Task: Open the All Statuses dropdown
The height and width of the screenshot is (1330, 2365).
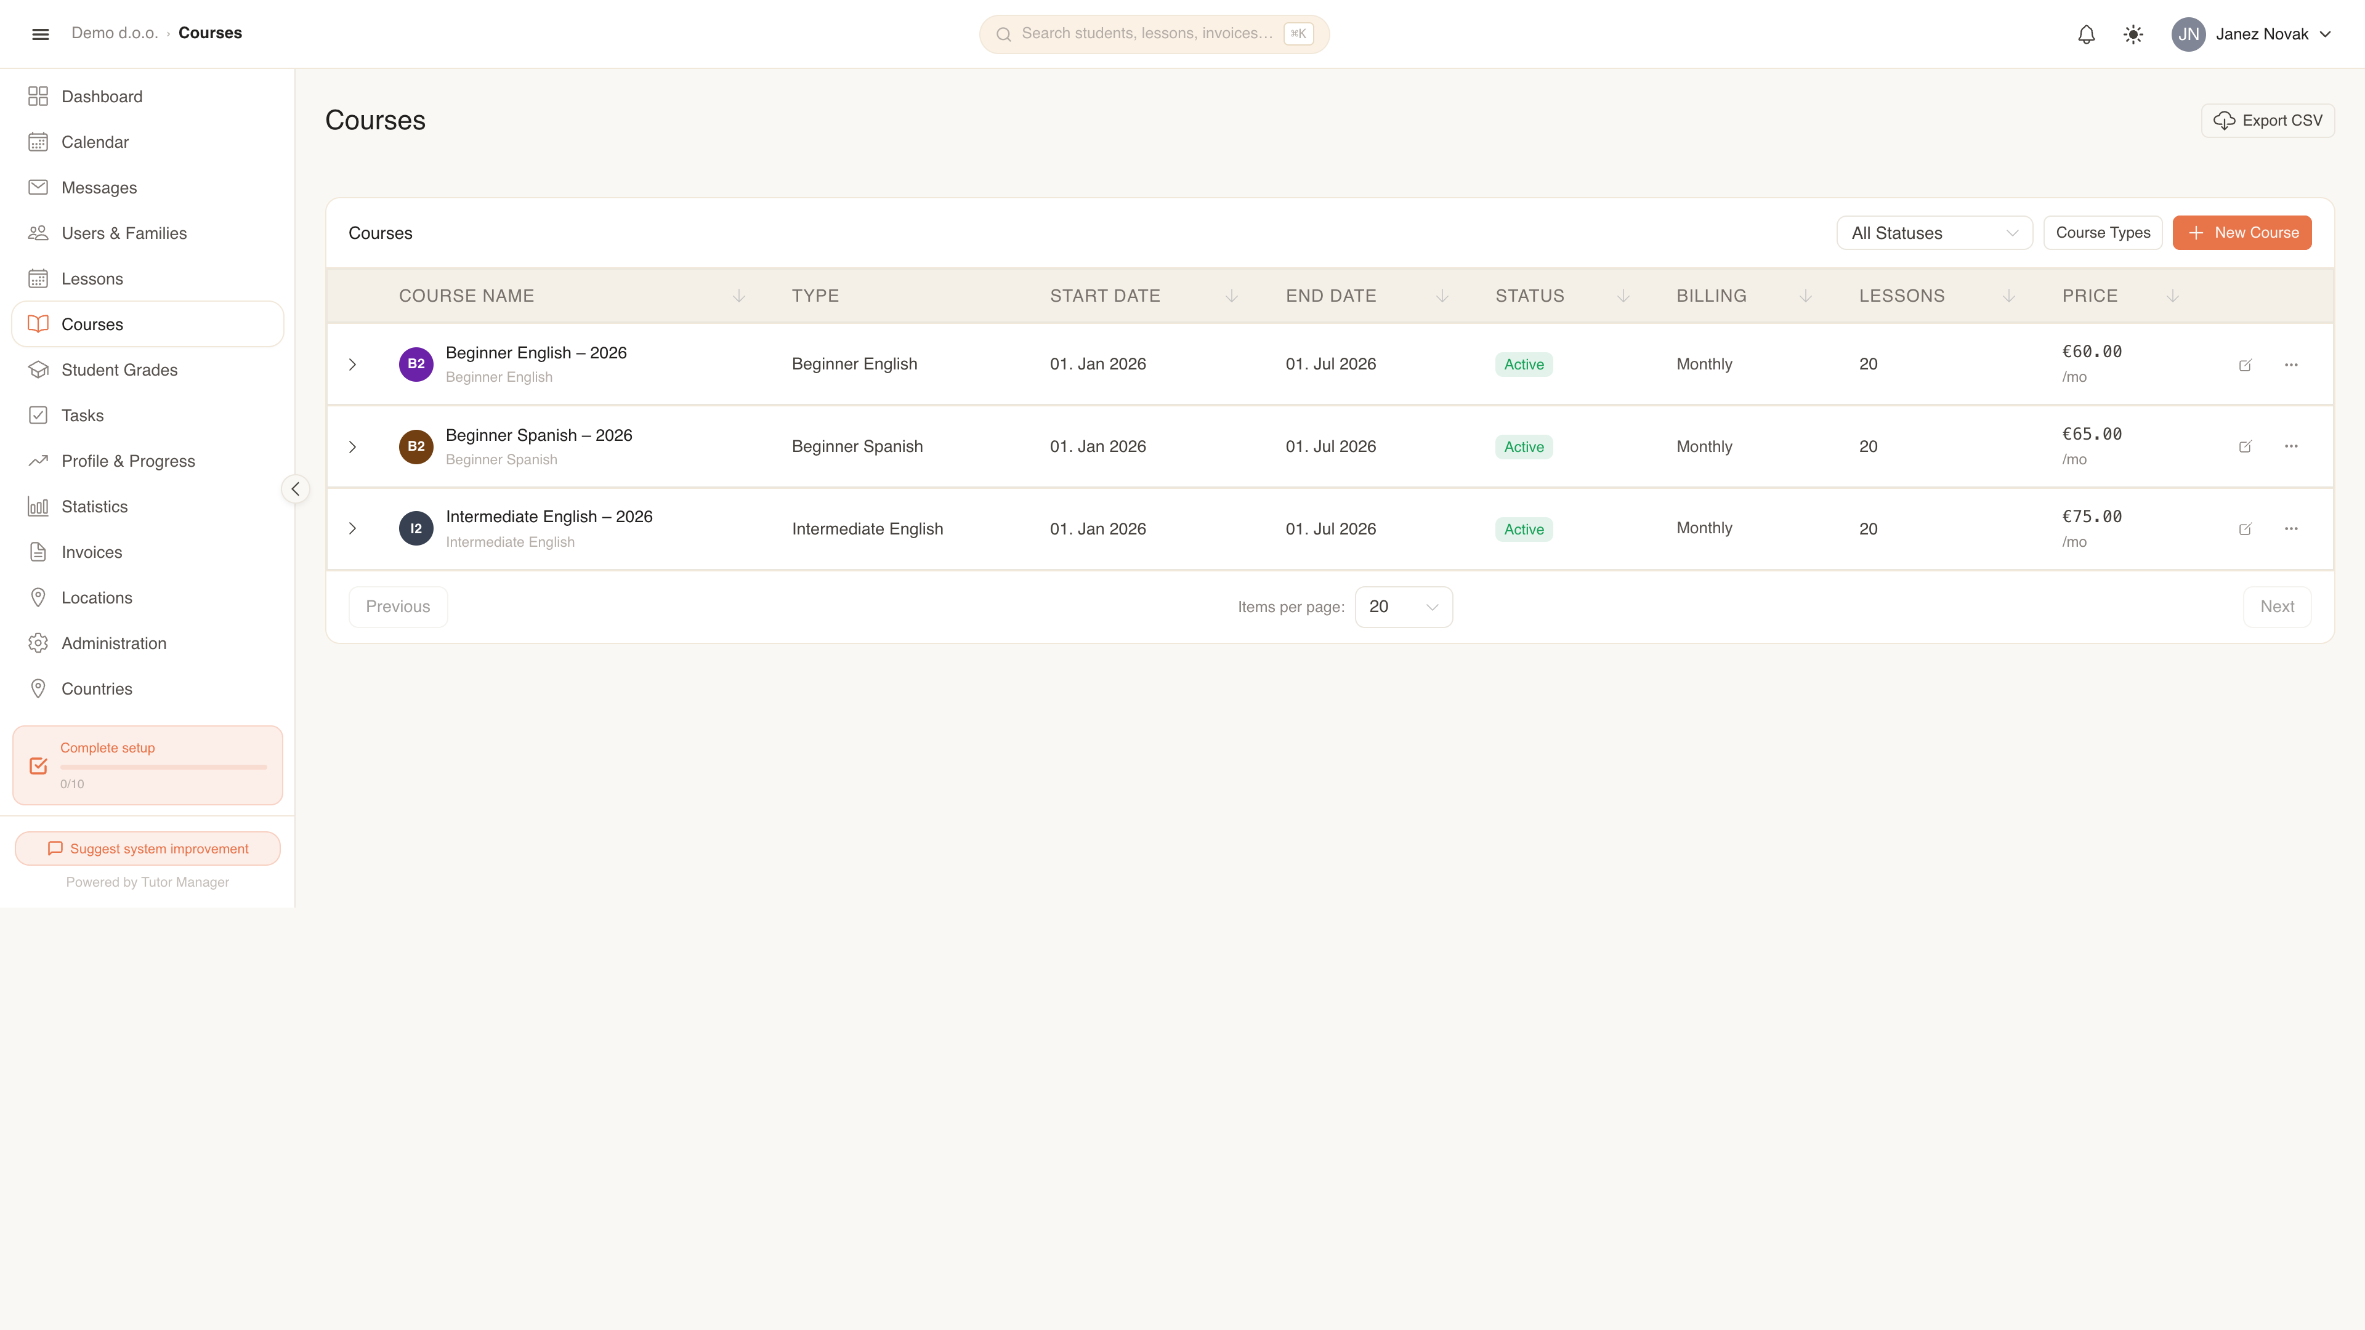Action: [1934, 233]
